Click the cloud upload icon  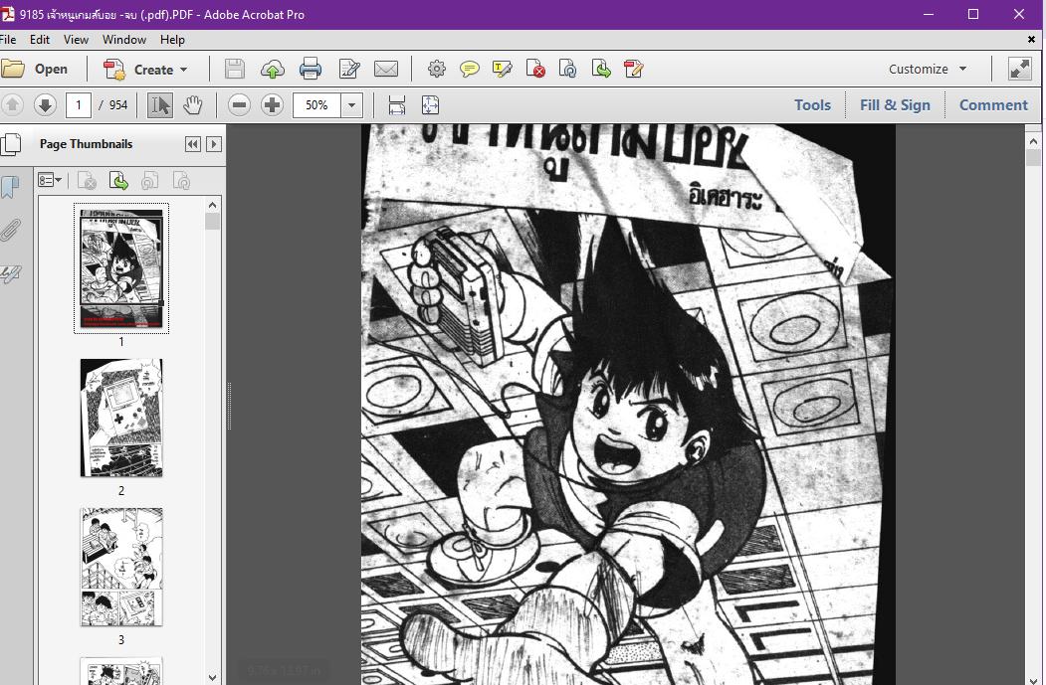click(x=272, y=69)
